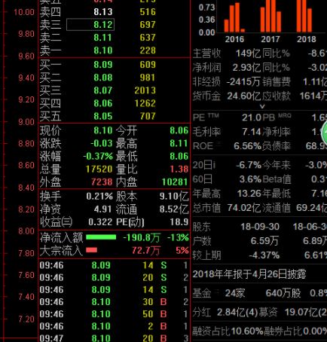Click the 买三 volume 2013
The height and width of the screenshot is (342, 327).
[145, 90]
